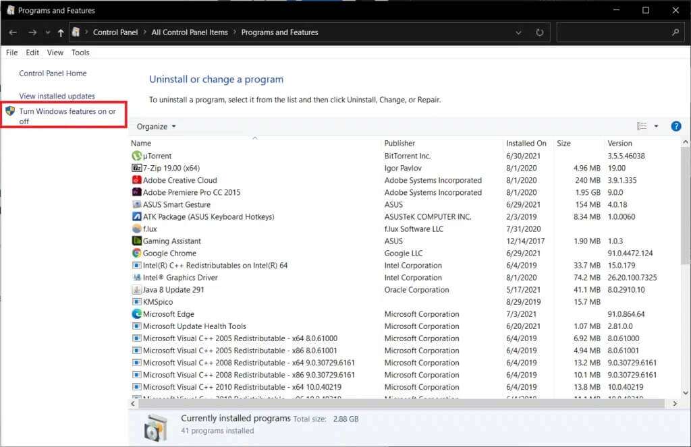Go up one level arrow
Viewport: 691px width, 447px height.
61,32
